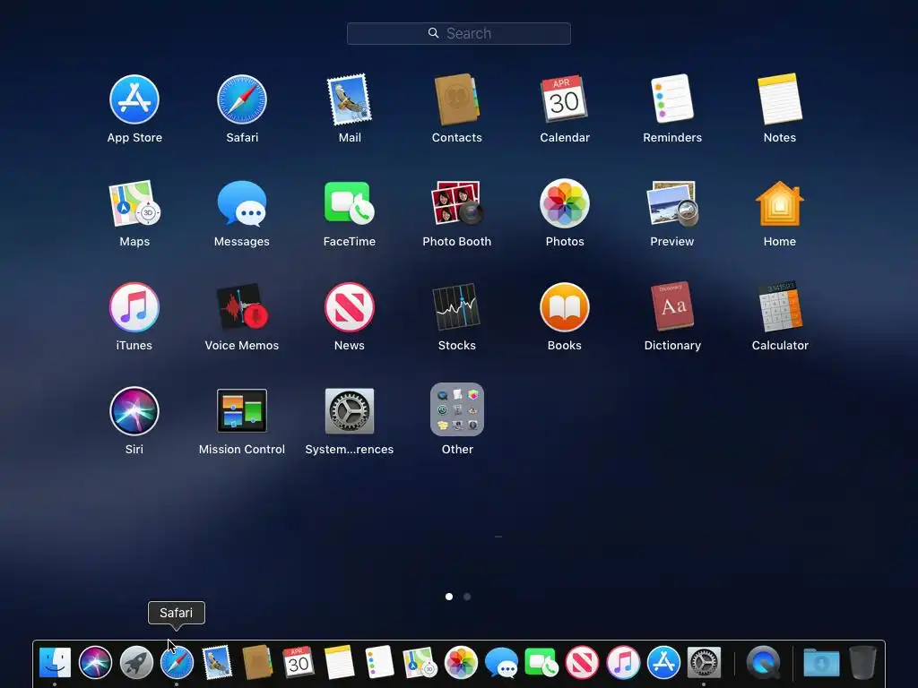The image size is (918, 688).
Task: Open the Trash in the Dock
Action: [862, 662]
